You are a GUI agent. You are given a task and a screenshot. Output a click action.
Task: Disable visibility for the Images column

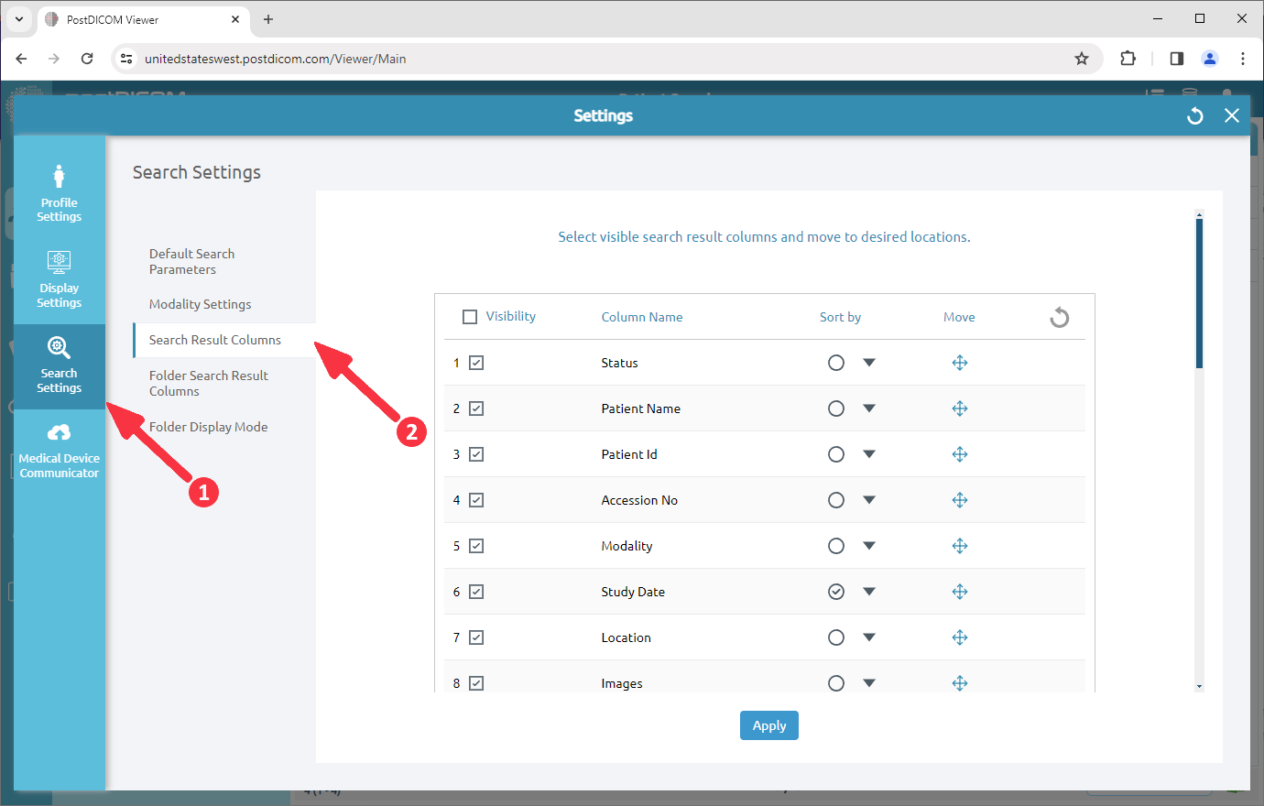[475, 682]
